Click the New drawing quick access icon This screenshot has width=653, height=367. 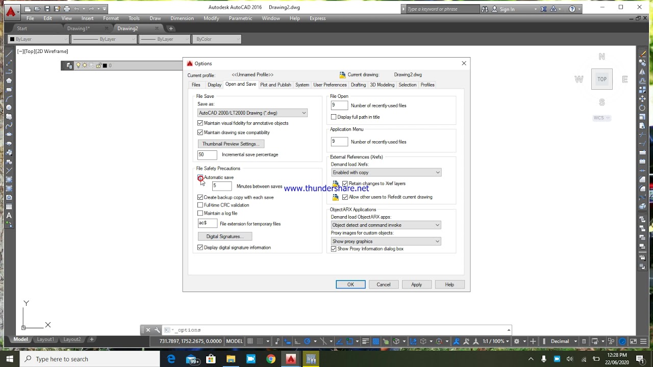pyautogui.click(x=28, y=9)
